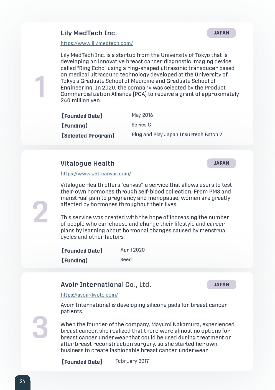This screenshot has height=390, width=275.
Task: Open the lilymedtech.com website link
Action: [97, 43]
